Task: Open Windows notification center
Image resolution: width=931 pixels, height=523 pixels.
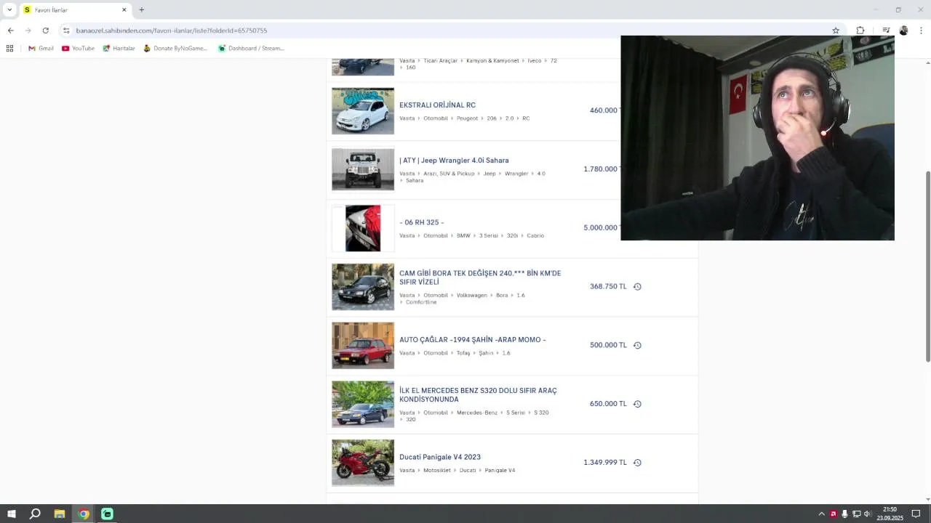Action: 916,514
